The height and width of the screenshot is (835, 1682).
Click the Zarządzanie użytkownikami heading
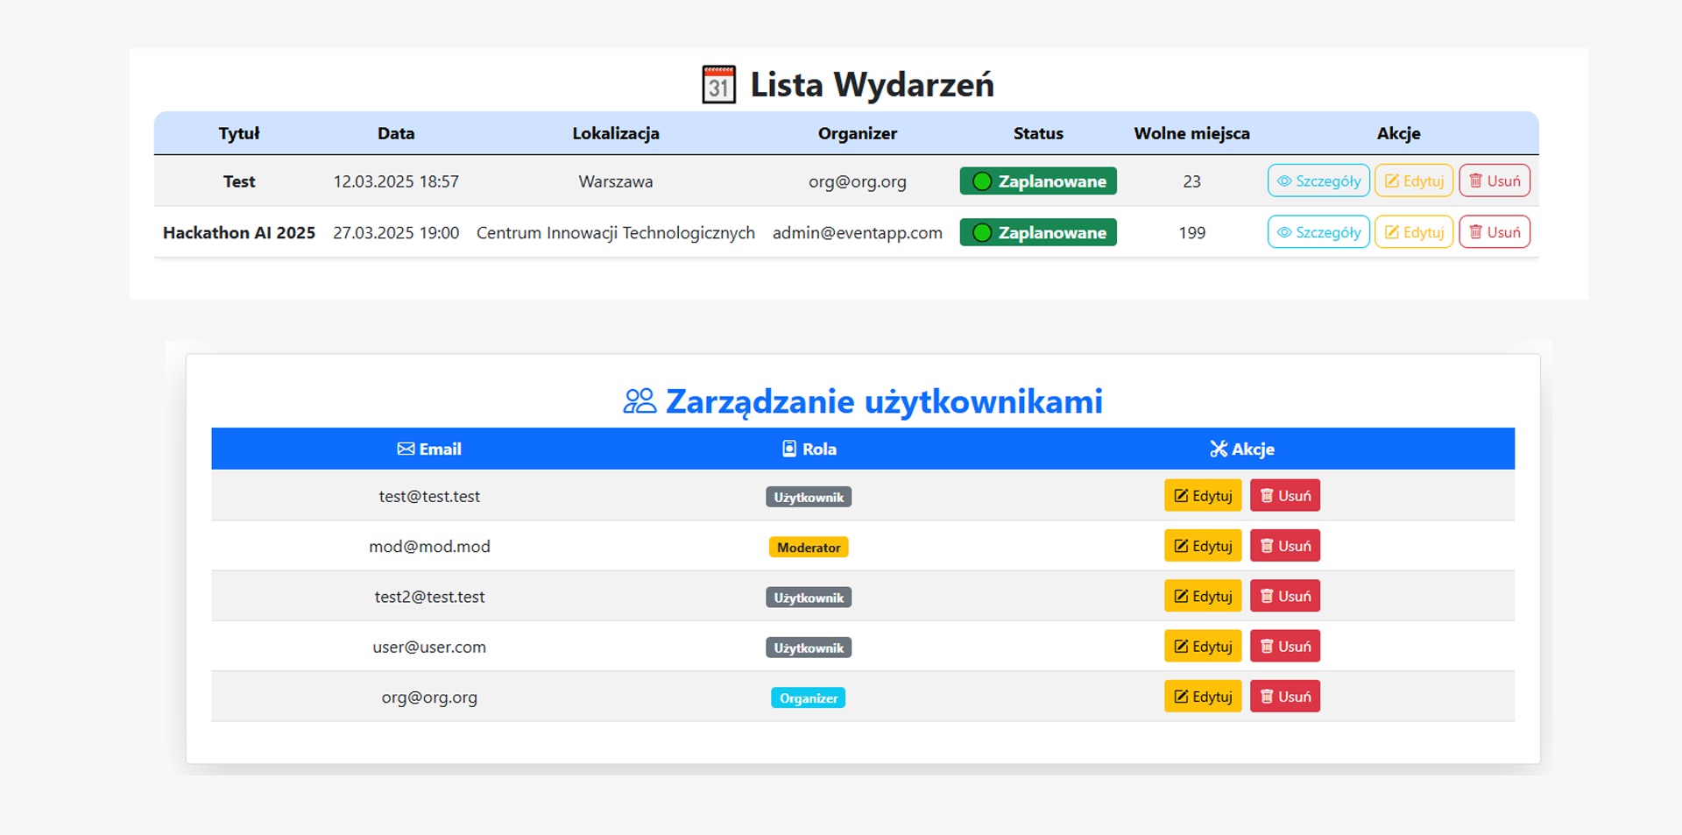click(884, 401)
